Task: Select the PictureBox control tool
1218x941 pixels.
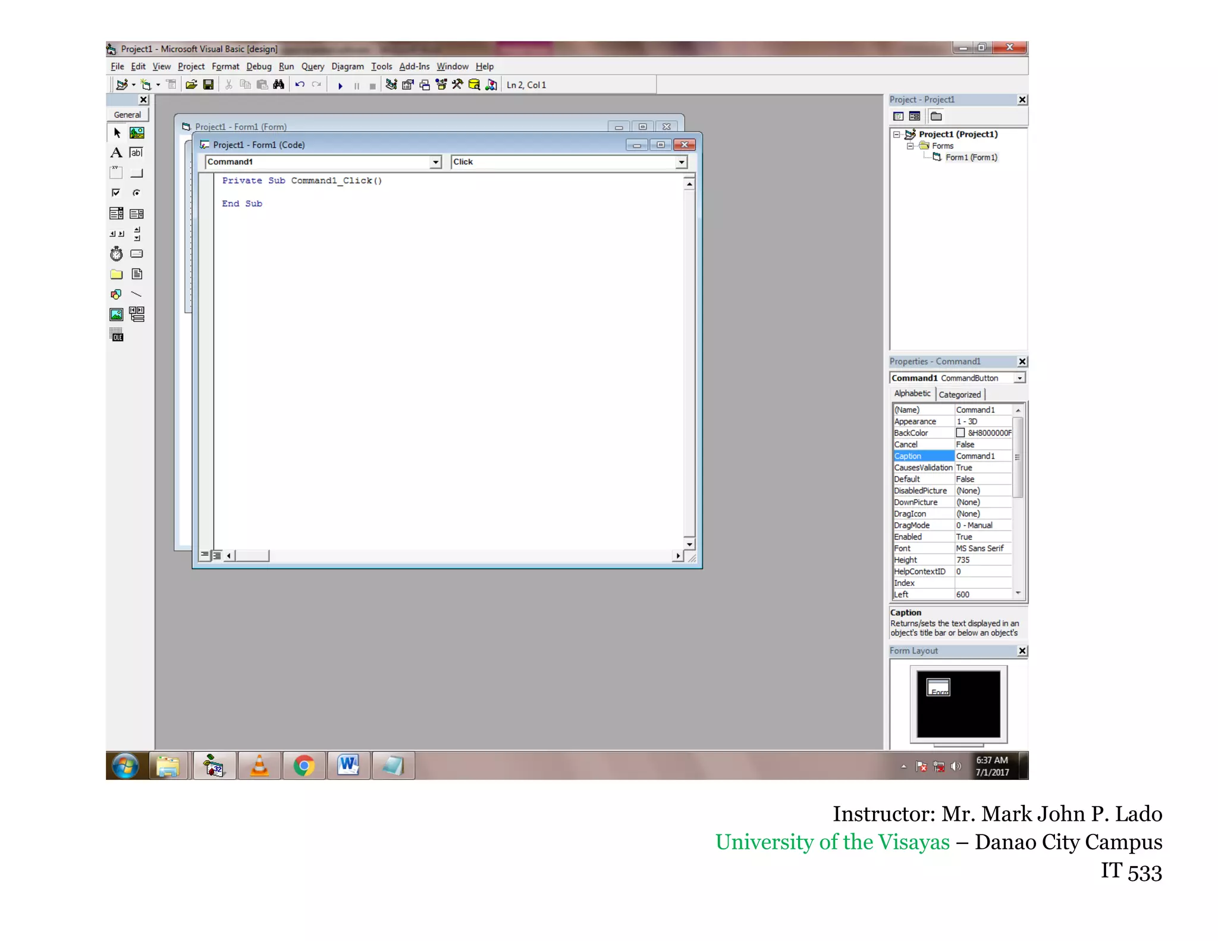Action: (x=137, y=133)
